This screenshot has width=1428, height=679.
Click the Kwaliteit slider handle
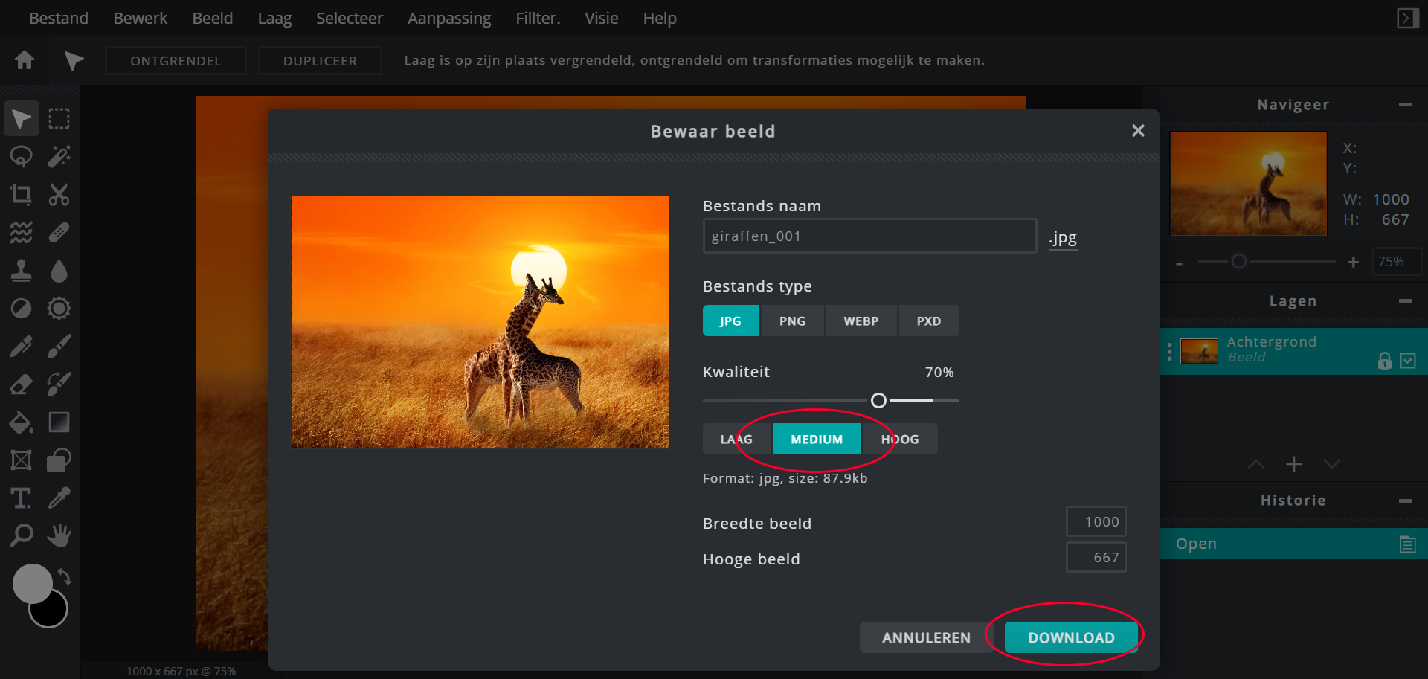coord(878,401)
